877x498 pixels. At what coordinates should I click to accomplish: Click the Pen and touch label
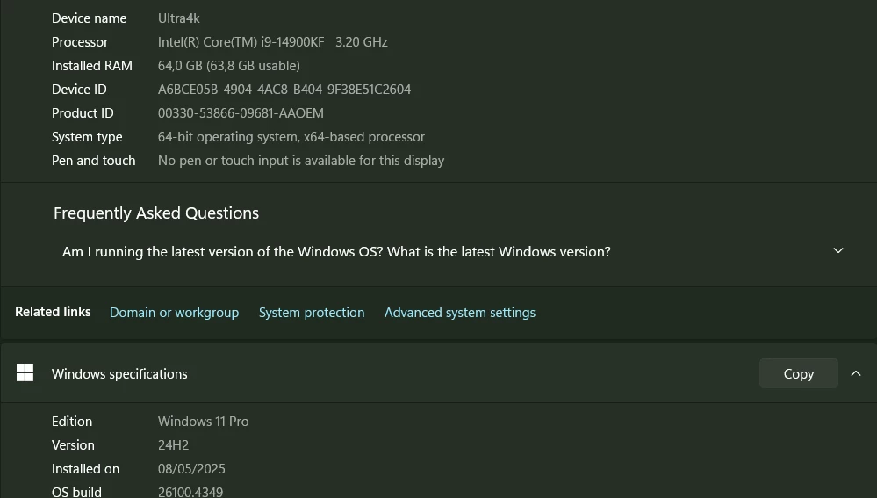click(93, 161)
